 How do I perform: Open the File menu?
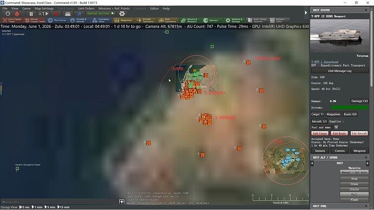coord(5,8)
